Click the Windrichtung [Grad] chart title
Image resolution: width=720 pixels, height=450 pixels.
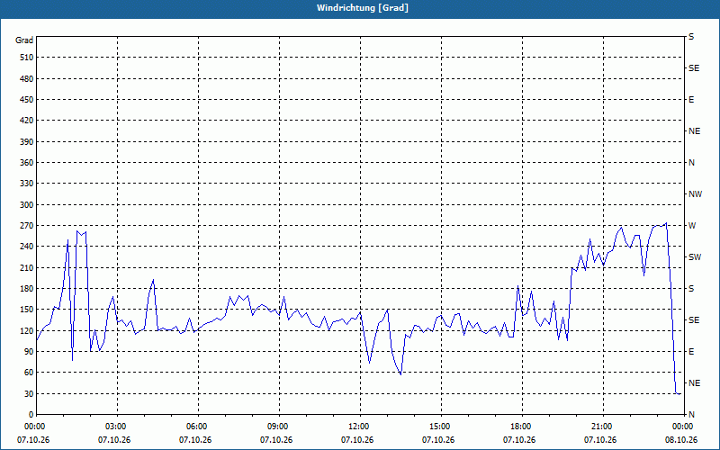[363, 8]
